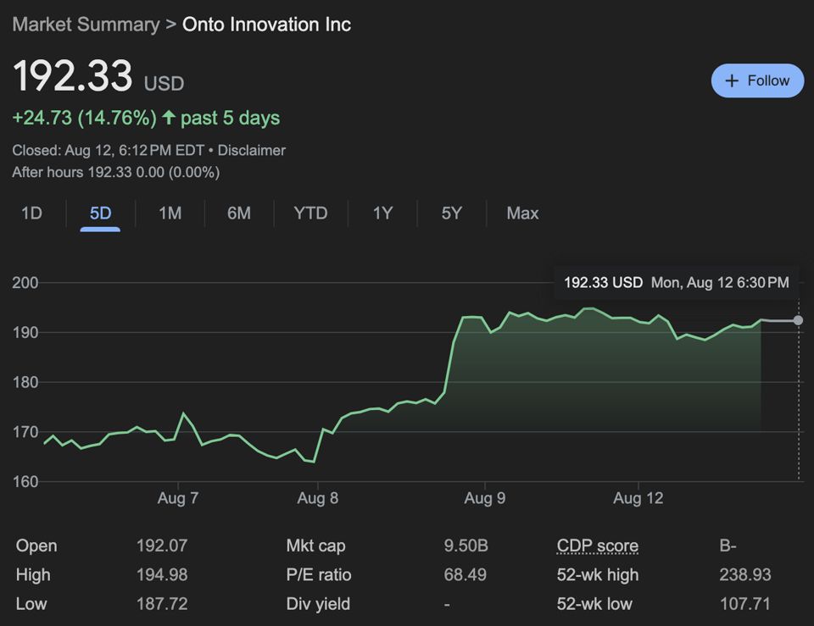
Task: Click the plus icon on Follow
Action: point(733,80)
